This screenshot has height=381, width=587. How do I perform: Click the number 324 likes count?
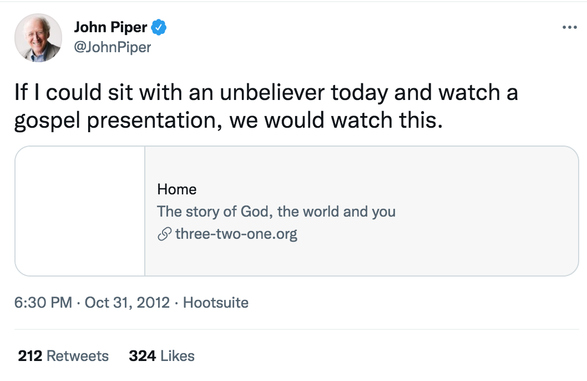(142, 356)
